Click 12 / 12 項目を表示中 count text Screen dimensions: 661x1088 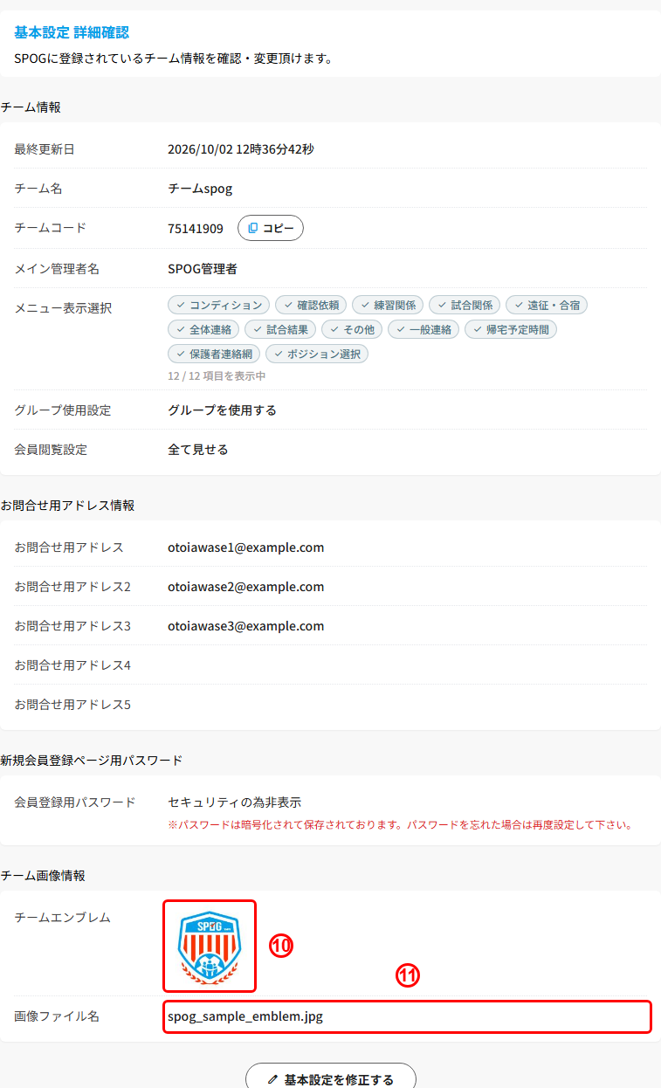point(217,376)
